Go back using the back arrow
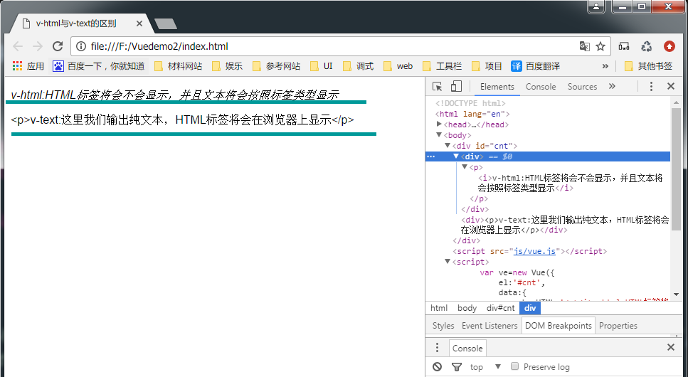 click(x=18, y=46)
